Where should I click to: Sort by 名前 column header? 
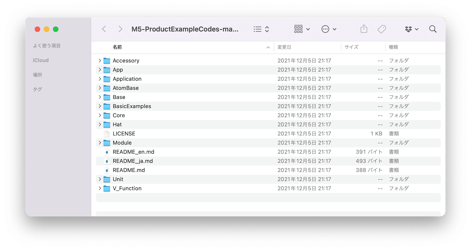click(117, 47)
